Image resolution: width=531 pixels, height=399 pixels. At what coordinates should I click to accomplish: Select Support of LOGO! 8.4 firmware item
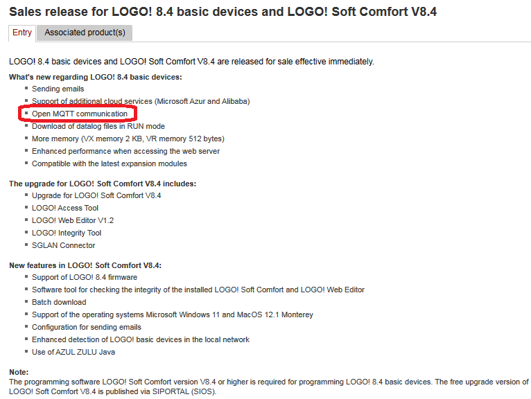pyautogui.click(x=85, y=277)
